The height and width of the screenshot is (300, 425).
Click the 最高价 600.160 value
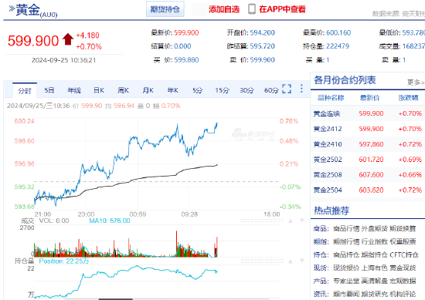click(338, 33)
